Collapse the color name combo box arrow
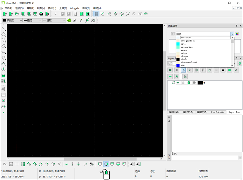Viewport: 243px width, 180px height. point(232,34)
